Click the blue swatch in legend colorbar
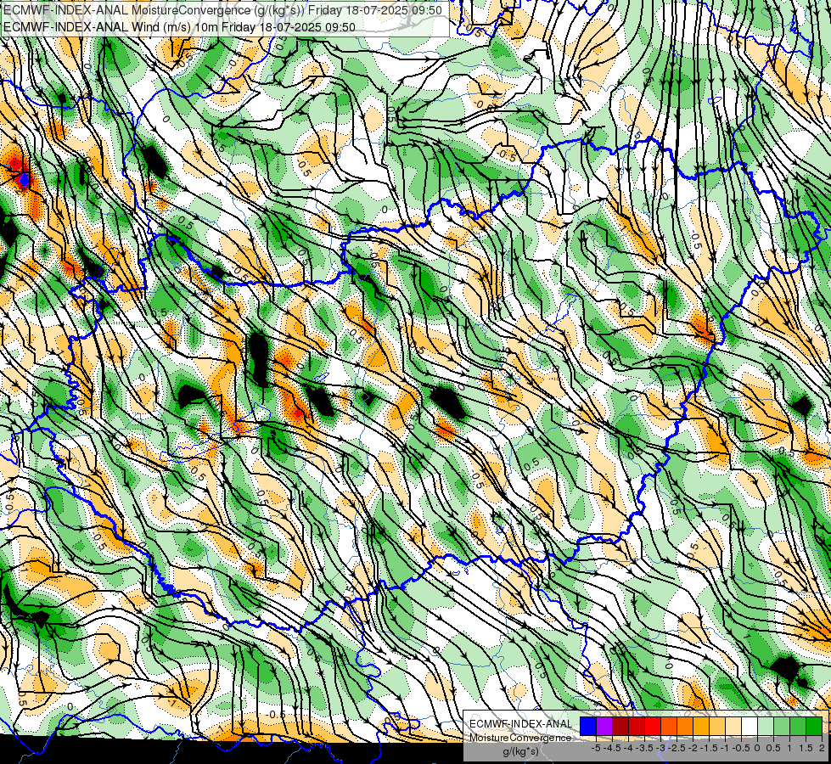831x764 pixels. point(588,726)
